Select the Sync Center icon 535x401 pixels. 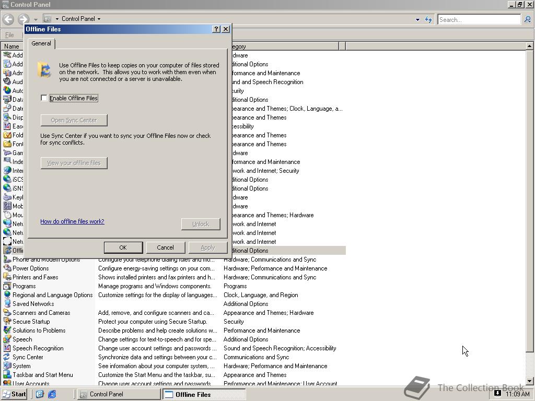coord(7,357)
